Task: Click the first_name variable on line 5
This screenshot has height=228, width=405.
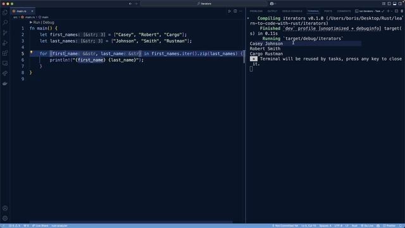Action: 65,54
